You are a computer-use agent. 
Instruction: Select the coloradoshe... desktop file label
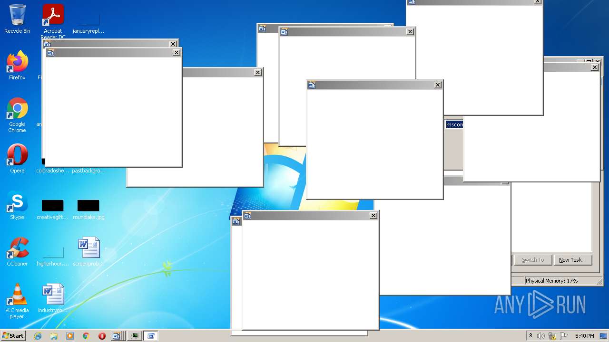click(x=53, y=171)
